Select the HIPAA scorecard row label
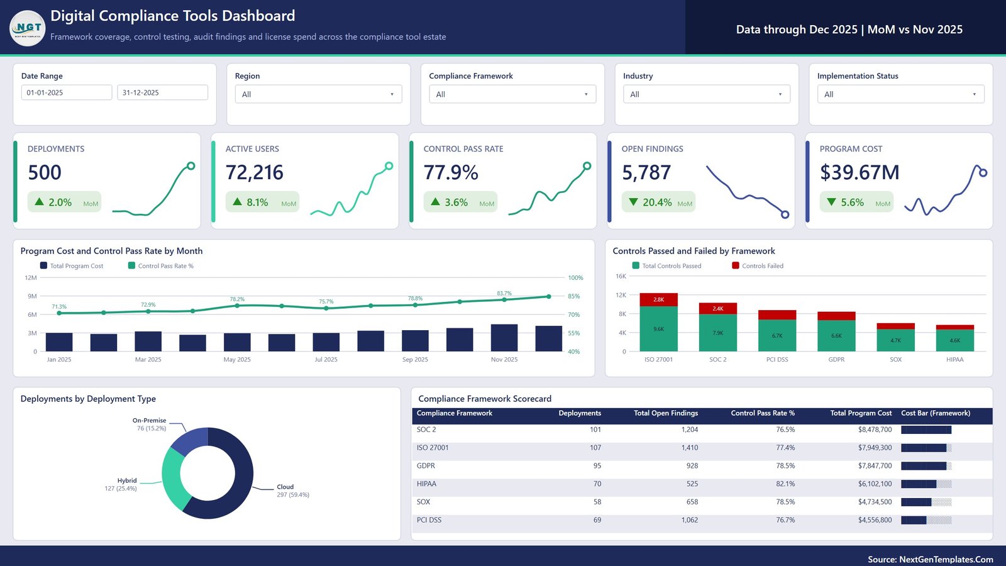 click(426, 484)
